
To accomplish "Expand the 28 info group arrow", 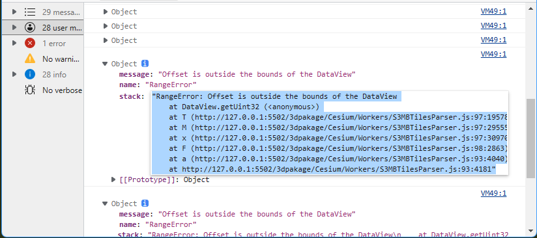I will click(x=14, y=75).
